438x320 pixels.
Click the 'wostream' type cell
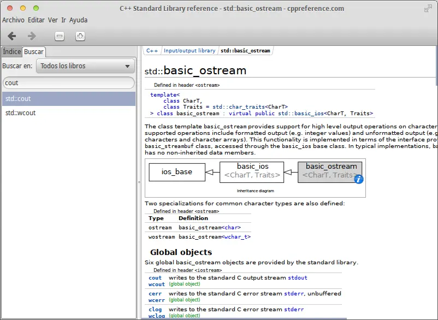point(162,237)
